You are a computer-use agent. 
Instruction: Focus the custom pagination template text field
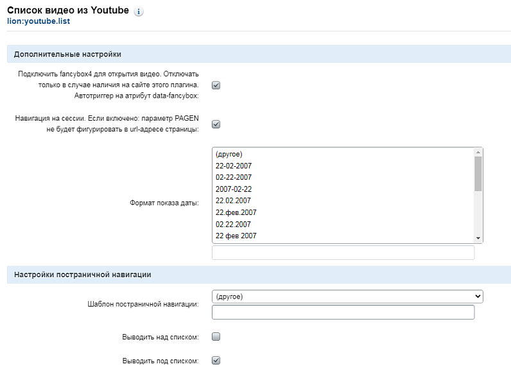[x=343, y=312]
